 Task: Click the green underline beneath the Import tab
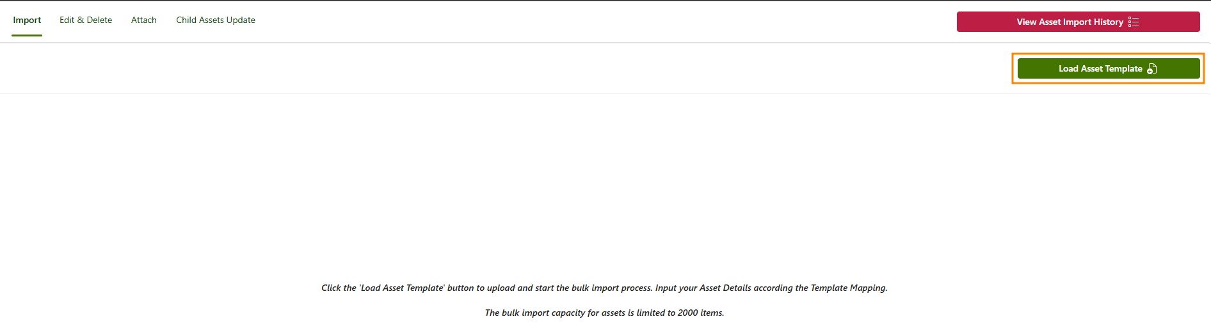click(x=27, y=35)
